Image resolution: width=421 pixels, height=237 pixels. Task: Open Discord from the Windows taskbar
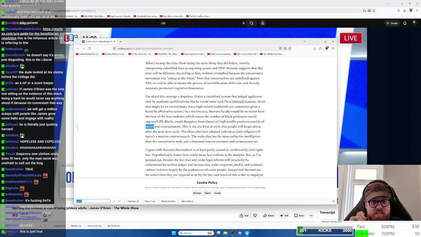[x=240, y=233]
